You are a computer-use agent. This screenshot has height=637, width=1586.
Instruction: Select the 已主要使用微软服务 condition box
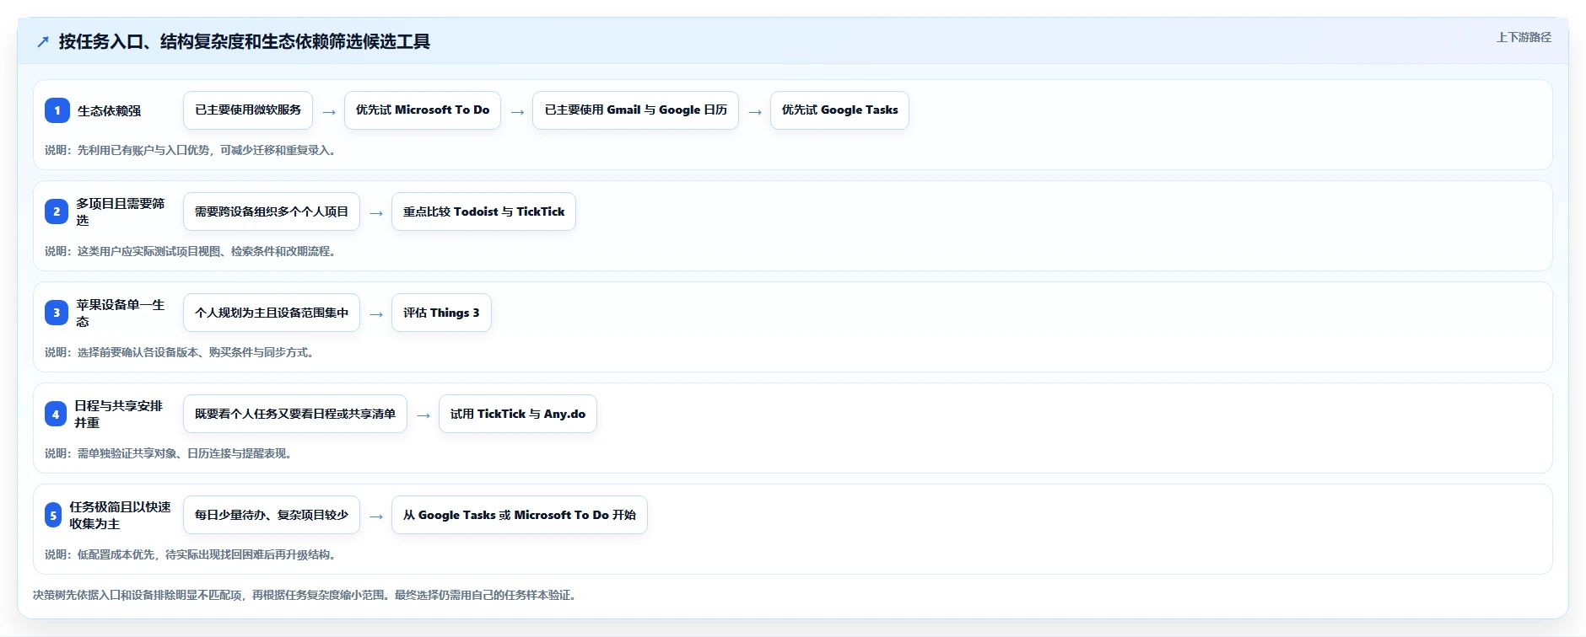point(248,110)
